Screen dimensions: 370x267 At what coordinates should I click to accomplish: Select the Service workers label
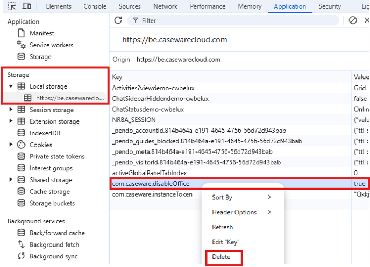(52, 45)
